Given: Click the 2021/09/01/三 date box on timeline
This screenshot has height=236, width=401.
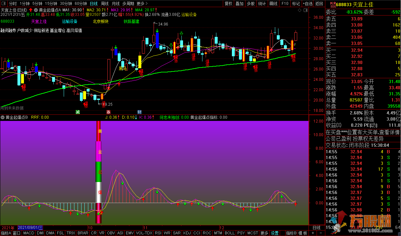Looking at the screenshot, I should click(x=31, y=228).
